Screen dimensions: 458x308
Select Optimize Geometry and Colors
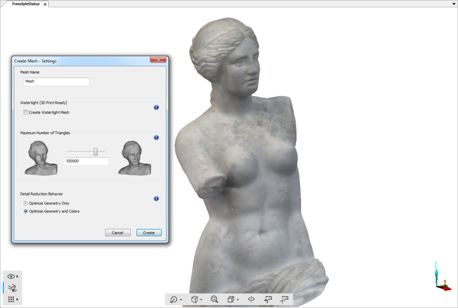(25, 211)
